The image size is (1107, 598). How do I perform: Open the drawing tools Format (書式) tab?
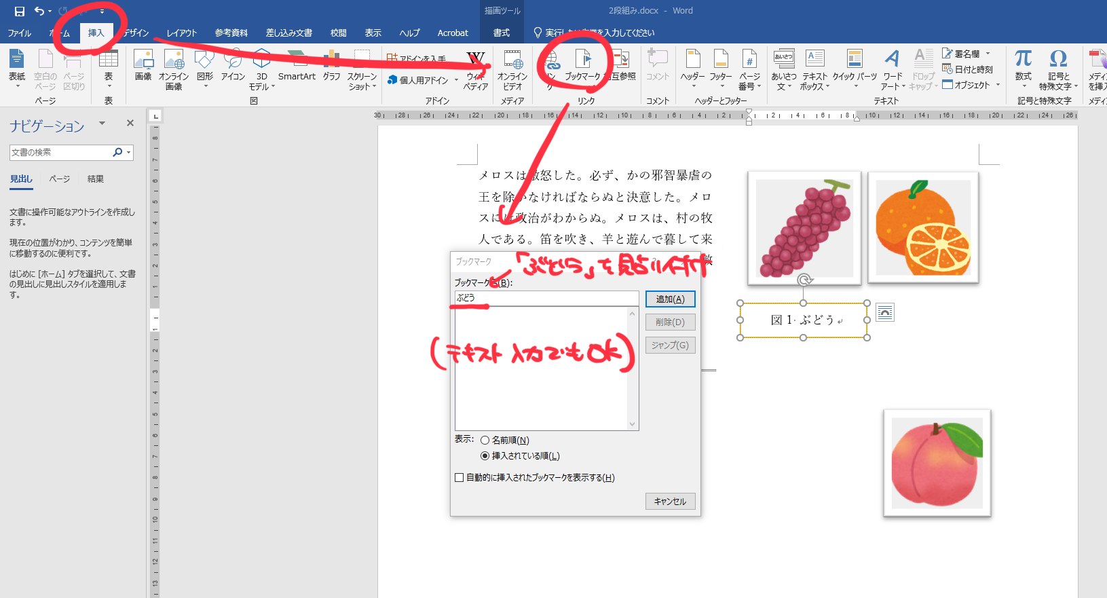click(x=502, y=33)
